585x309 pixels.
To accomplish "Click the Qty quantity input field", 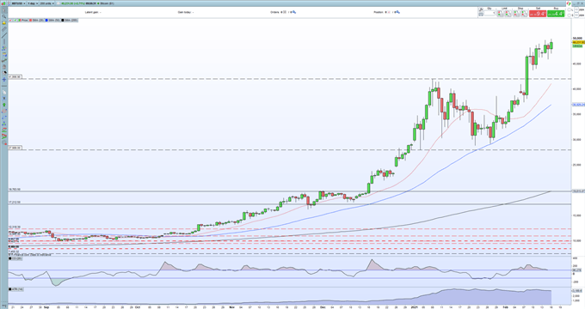I will [490, 13].
